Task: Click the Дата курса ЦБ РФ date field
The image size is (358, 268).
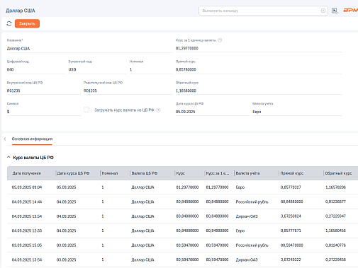Action: (213, 112)
